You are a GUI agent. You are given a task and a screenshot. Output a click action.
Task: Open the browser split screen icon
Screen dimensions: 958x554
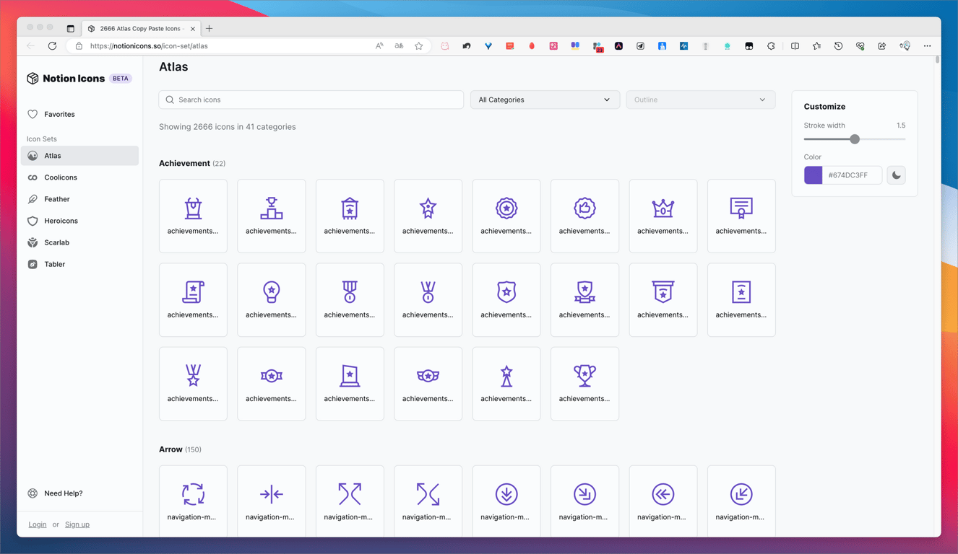[x=795, y=46]
